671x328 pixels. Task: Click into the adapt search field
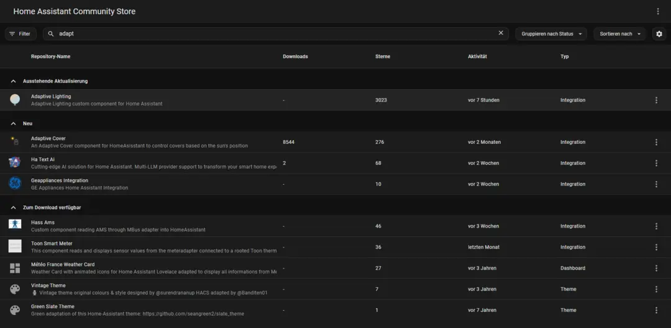[x=276, y=33]
